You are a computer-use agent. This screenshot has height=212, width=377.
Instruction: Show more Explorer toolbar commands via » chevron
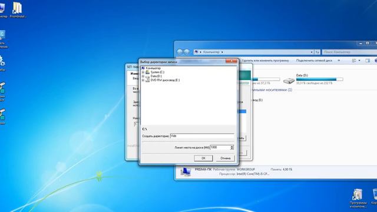(x=339, y=61)
